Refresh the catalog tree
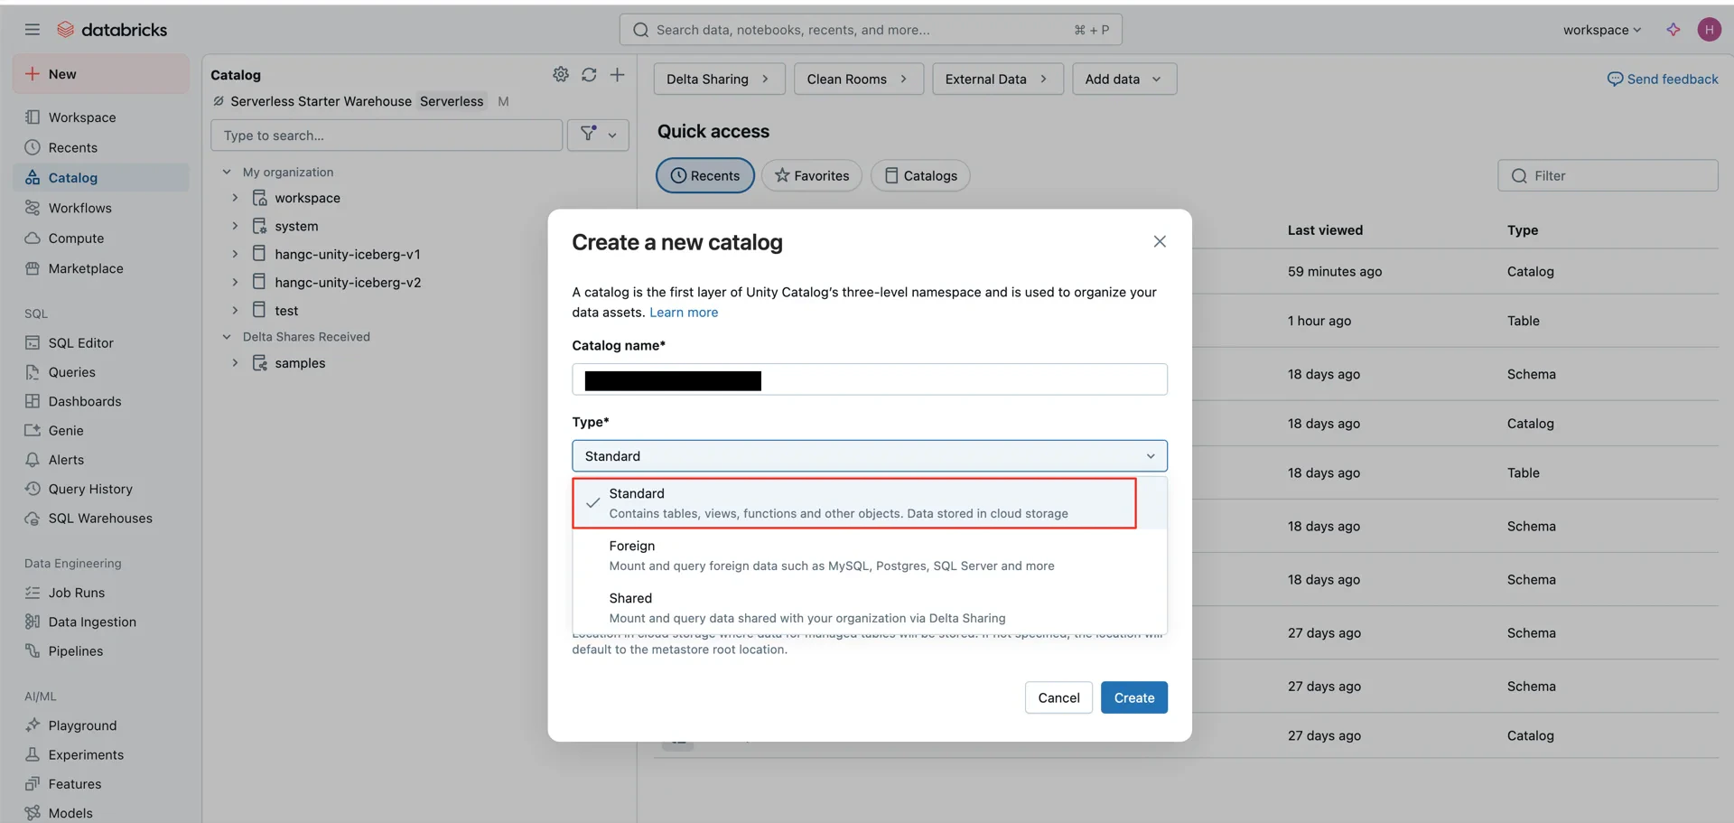The height and width of the screenshot is (823, 1734). tap(589, 74)
